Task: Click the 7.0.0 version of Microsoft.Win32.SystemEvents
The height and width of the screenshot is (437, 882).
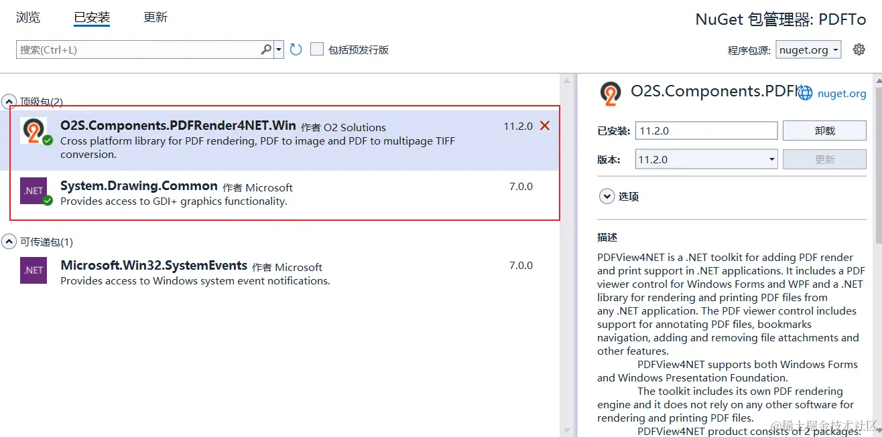Action: (521, 266)
